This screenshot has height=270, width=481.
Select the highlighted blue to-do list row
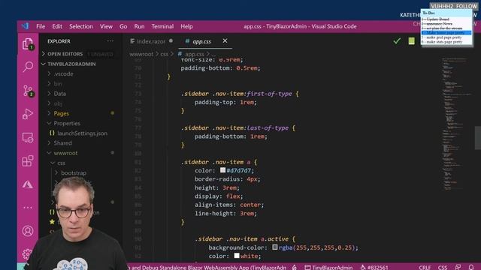(x=446, y=33)
